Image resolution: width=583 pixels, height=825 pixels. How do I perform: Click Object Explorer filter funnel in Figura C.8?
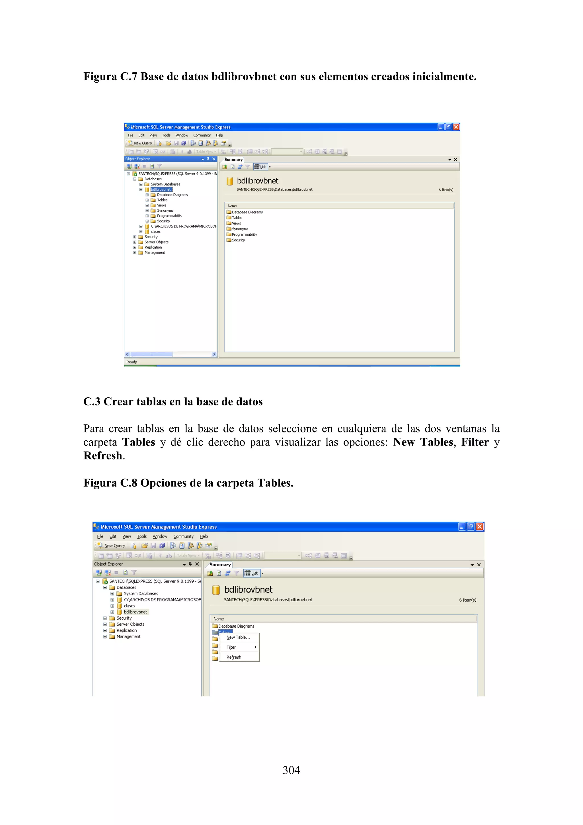click(134, 573)
